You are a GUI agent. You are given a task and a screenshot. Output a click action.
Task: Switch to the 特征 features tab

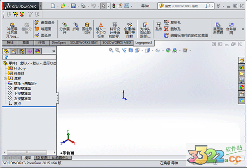(x=10, y=43)
